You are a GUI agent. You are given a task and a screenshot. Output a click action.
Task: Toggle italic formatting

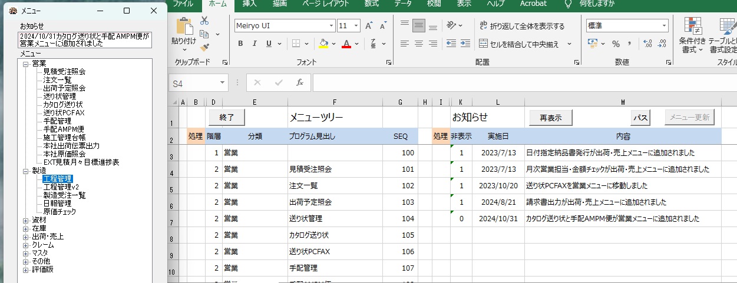click(255, 44)
